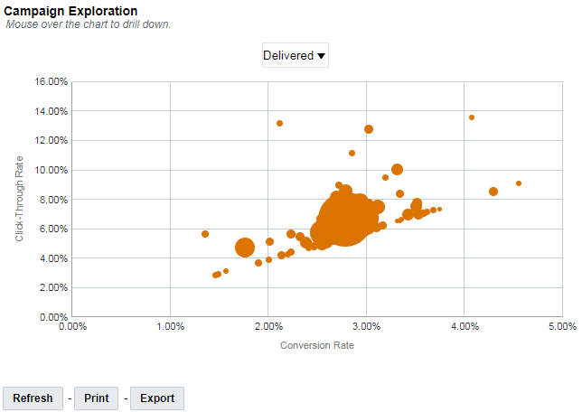Viewport: 582px width, 412px height.
Task: Click the large bubble near 1.75% conversion
Action: 245,248
